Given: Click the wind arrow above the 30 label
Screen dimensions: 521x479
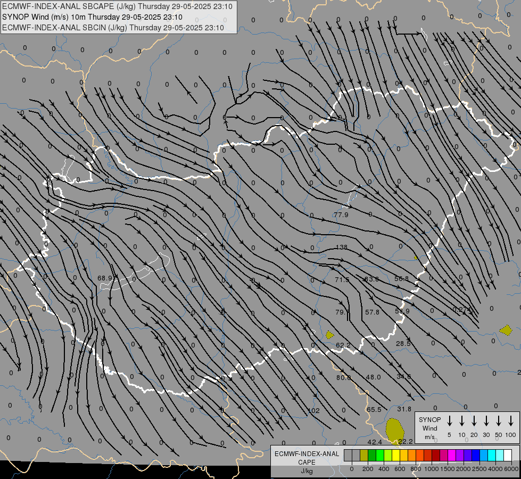Looking at the screenshot, I should point(486,421).
